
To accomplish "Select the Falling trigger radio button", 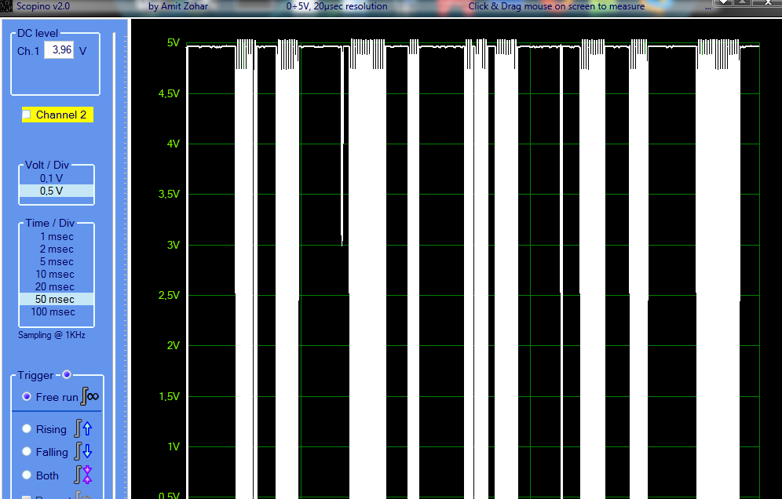I will (27, 452).
